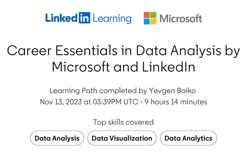Click the blue square in Microsoft logo

[x=147, y=22]
